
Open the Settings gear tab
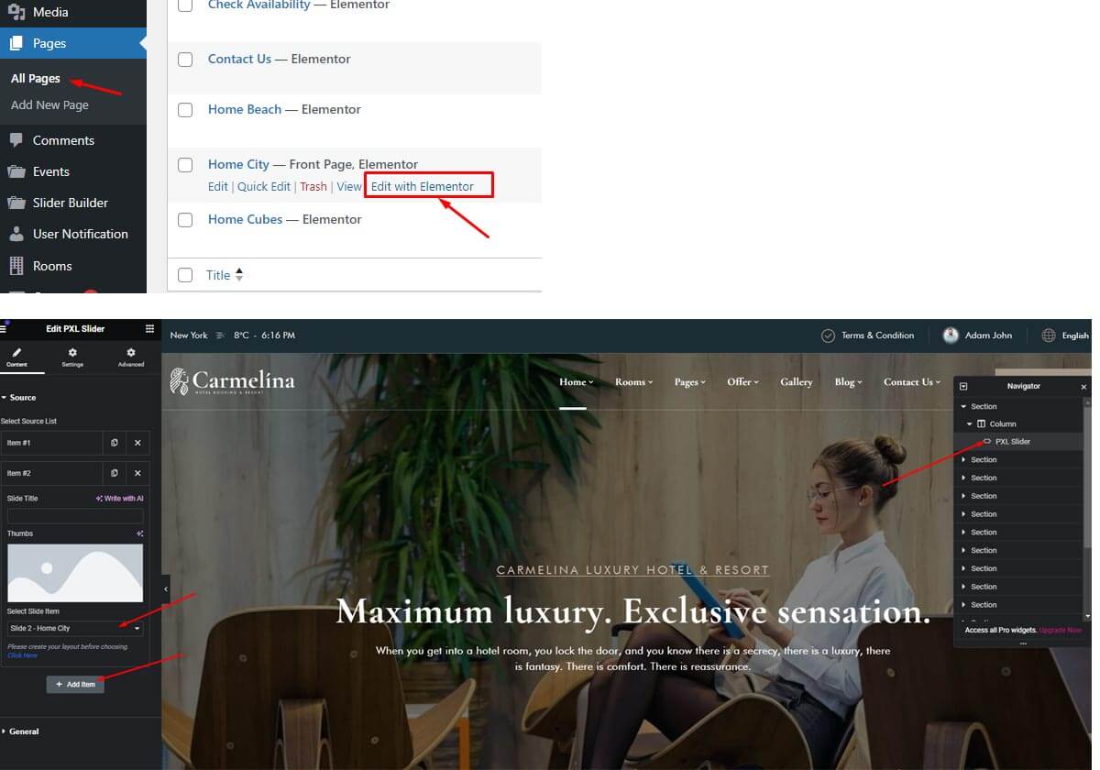72,353
